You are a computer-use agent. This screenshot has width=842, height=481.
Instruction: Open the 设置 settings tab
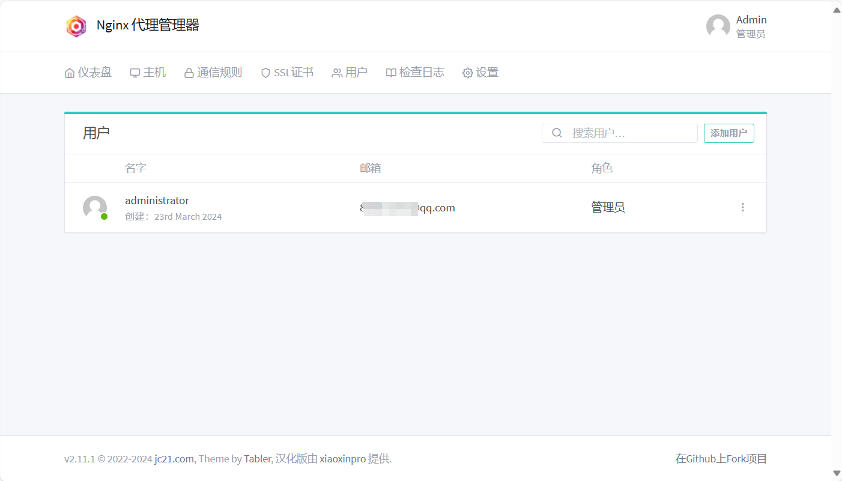coord(480,73)
